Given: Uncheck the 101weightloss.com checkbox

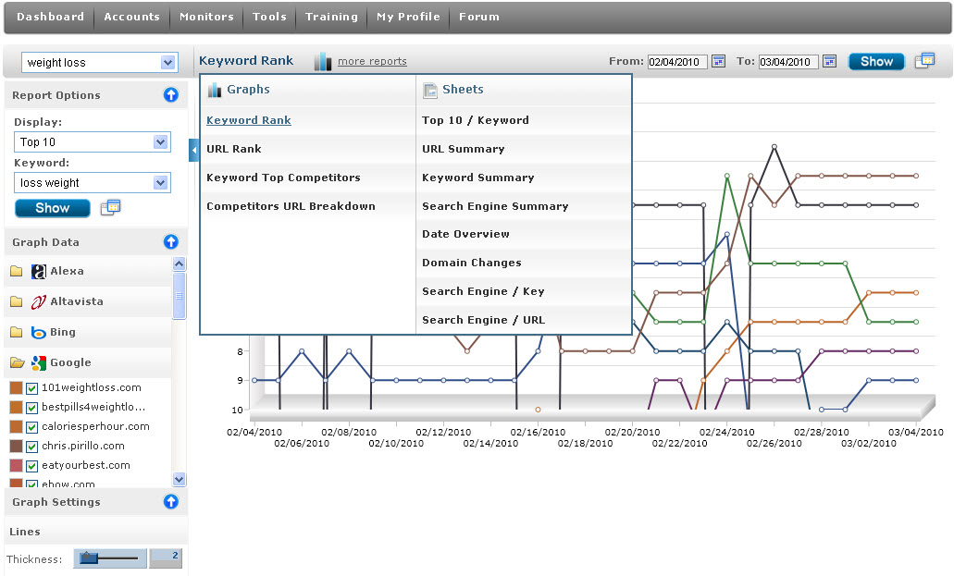Looking at the screenshot, I should coord(33,388).
